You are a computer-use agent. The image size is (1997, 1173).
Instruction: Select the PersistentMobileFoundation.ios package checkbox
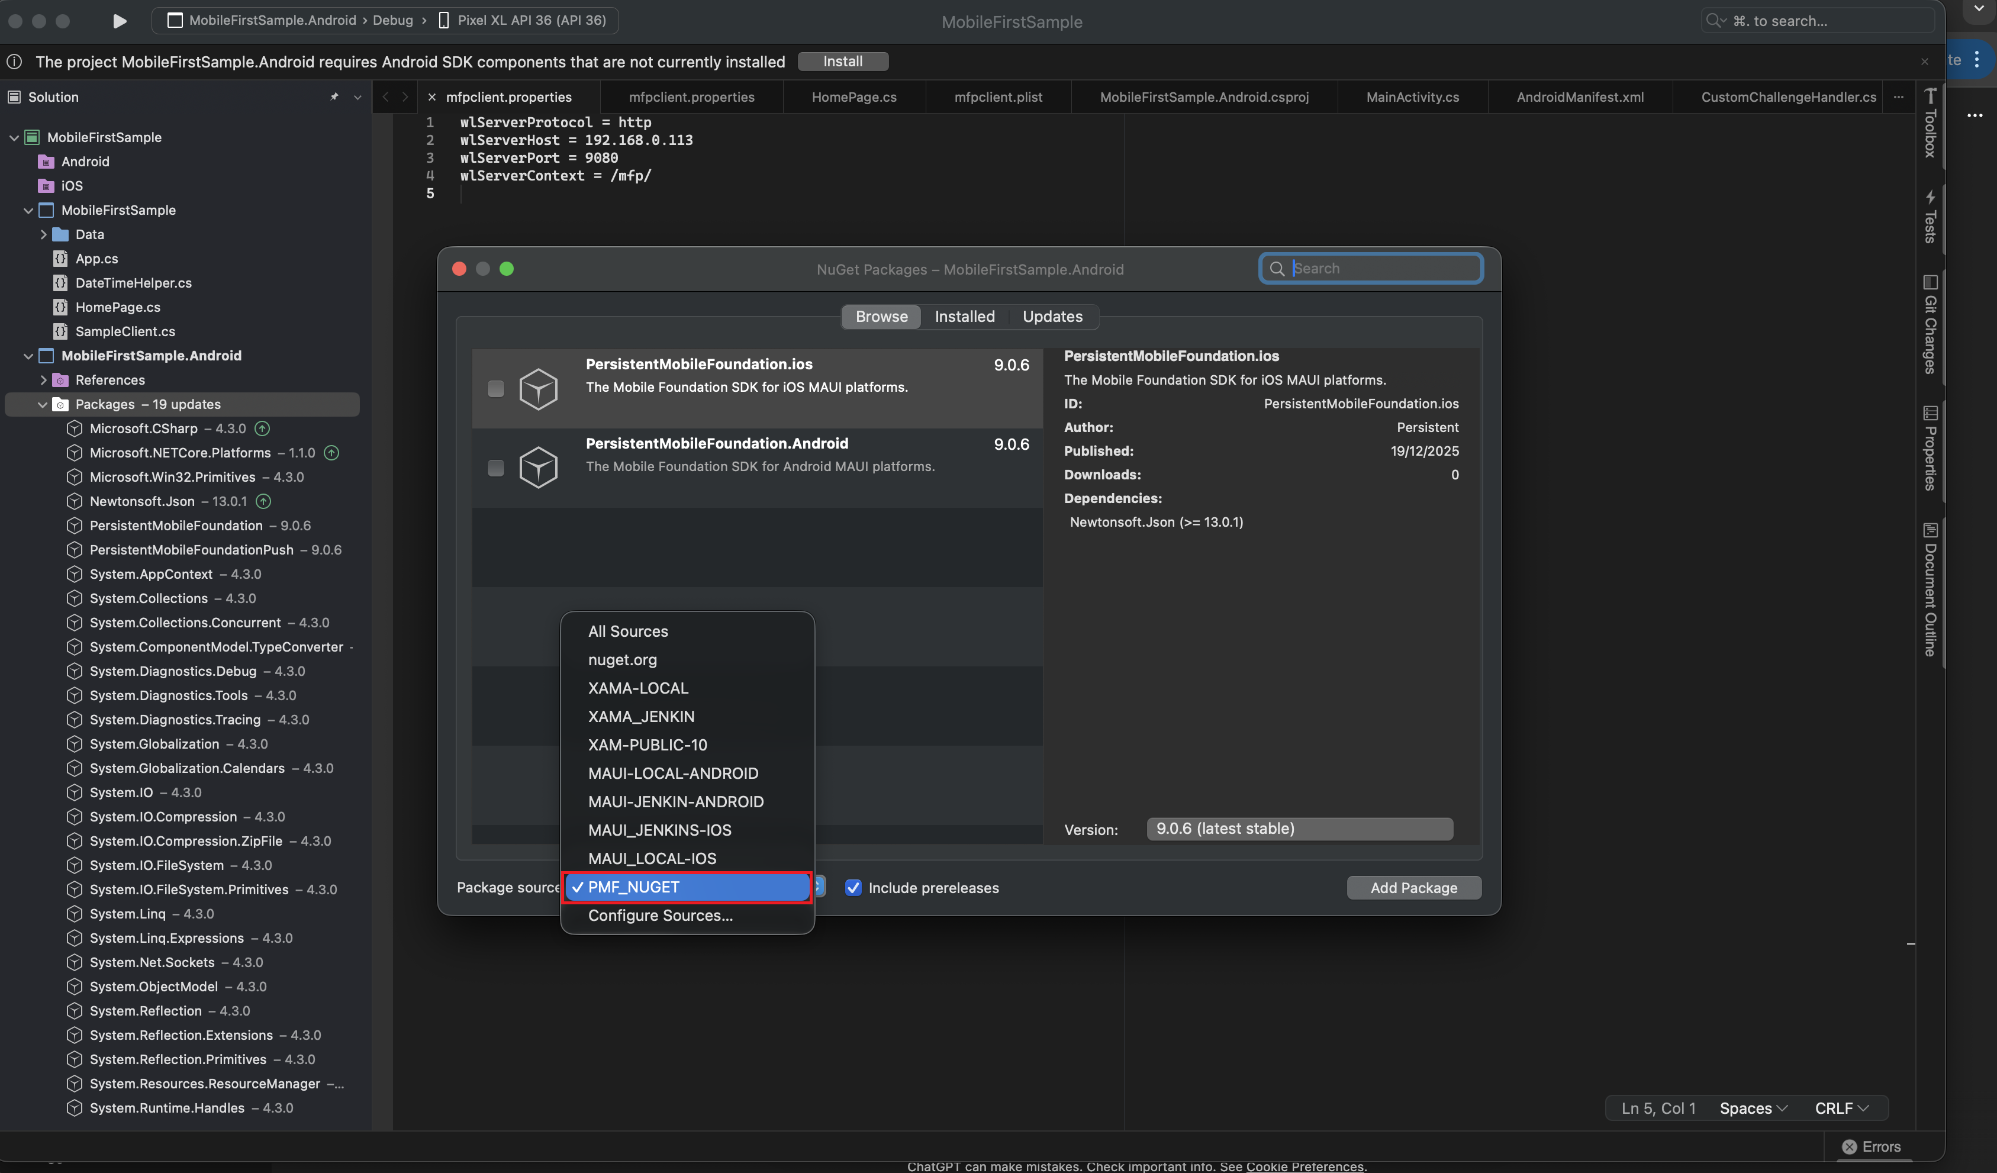click(x=496, y=389)
